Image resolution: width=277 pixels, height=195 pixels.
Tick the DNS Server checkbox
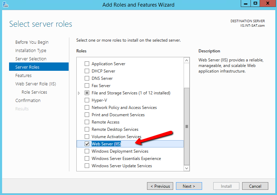[87, 78]
